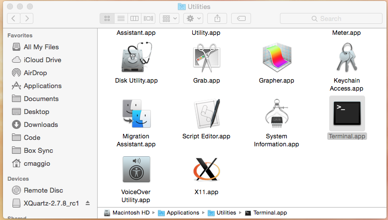Select the Script Editor icon
Image resolution: width=388 pixels, height=220 pixels.
(x=207, y=113)
